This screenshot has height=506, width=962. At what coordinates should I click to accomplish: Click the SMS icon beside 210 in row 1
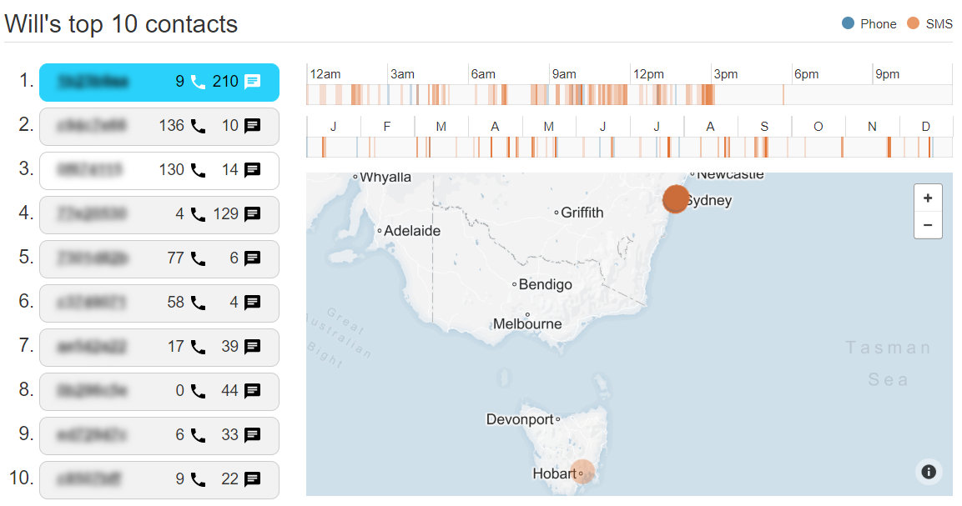point(252,82)
